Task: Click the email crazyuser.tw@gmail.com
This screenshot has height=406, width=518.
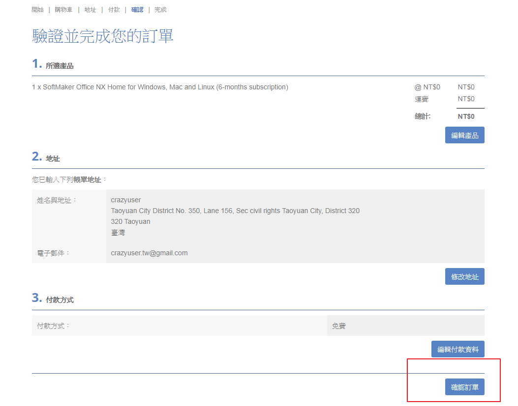Action: coord(149,253)
